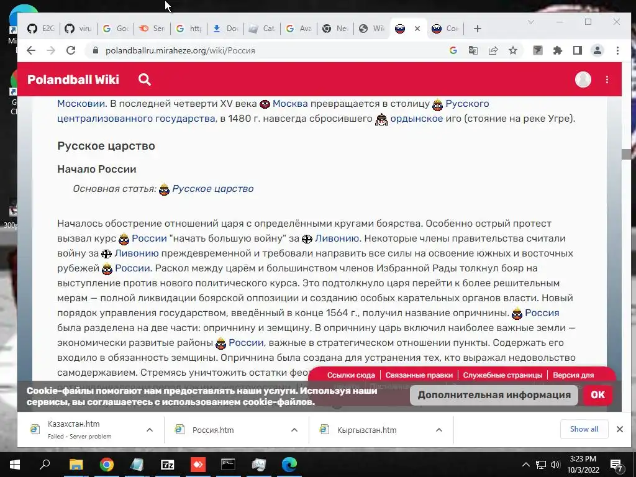Open main article Русское царство link

point(213,189)
